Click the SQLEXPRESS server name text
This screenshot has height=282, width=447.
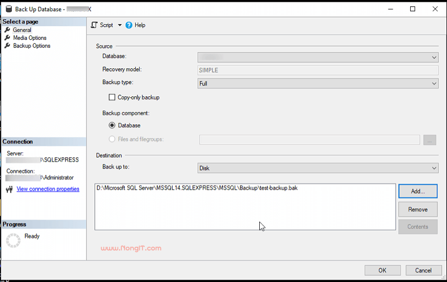click(60, 160)
